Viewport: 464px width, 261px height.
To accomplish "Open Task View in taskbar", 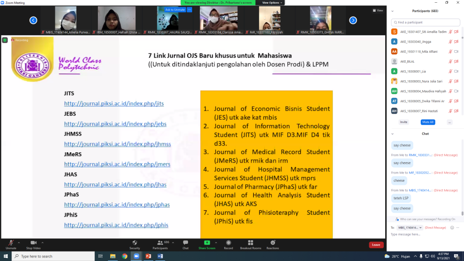I will [100, 256].
